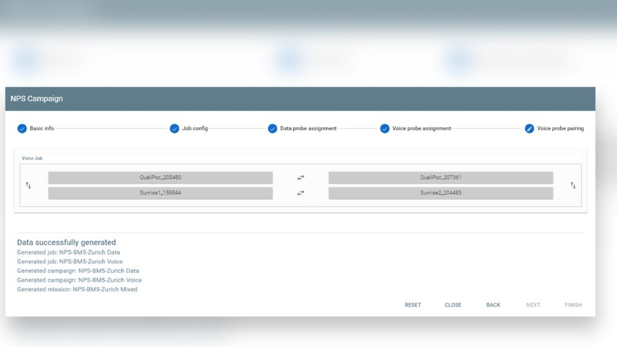The width and height of the screenshot is (617, 347).
Task: Select the QualiPoc_205480 probe bar
Action: click(160, 177)
